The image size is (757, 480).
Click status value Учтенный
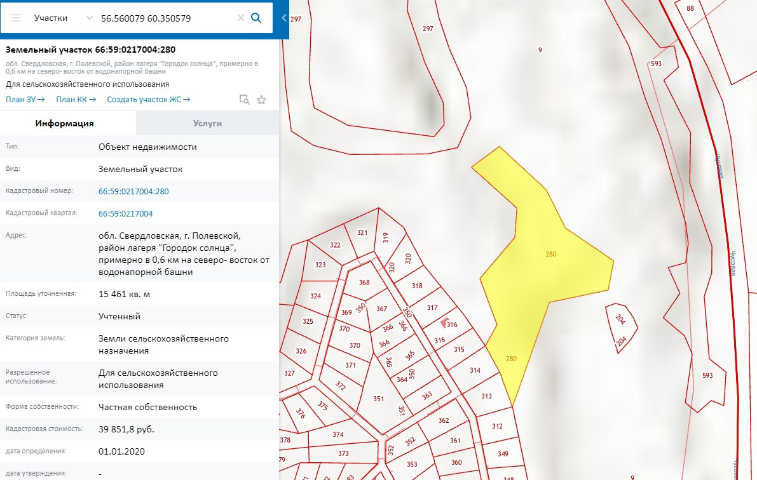click(x=119, y=316)
